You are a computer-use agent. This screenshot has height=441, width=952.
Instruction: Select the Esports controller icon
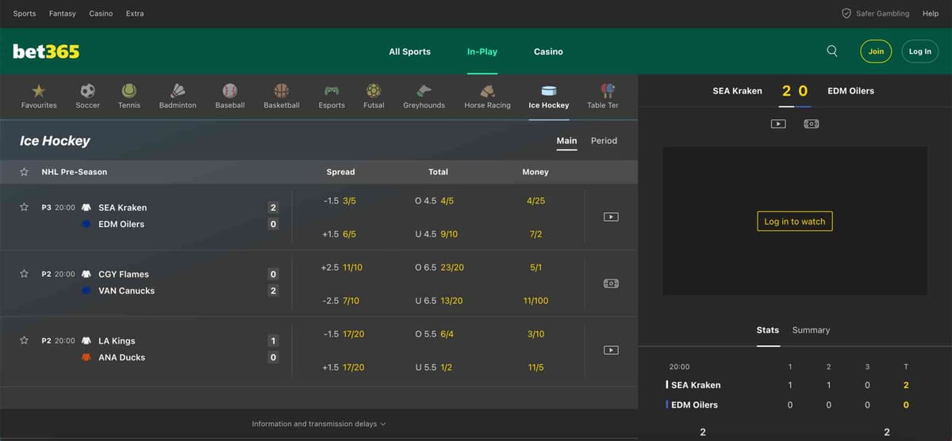click(332, 91)
